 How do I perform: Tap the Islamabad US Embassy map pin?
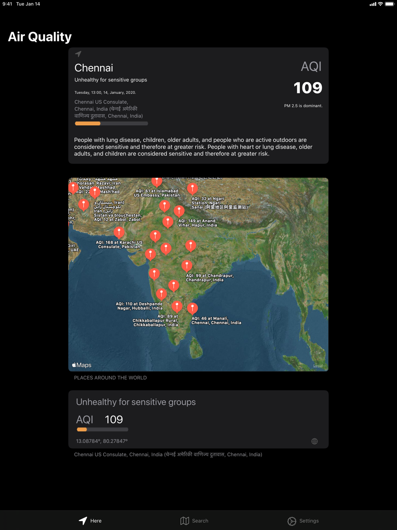[157, 182]
